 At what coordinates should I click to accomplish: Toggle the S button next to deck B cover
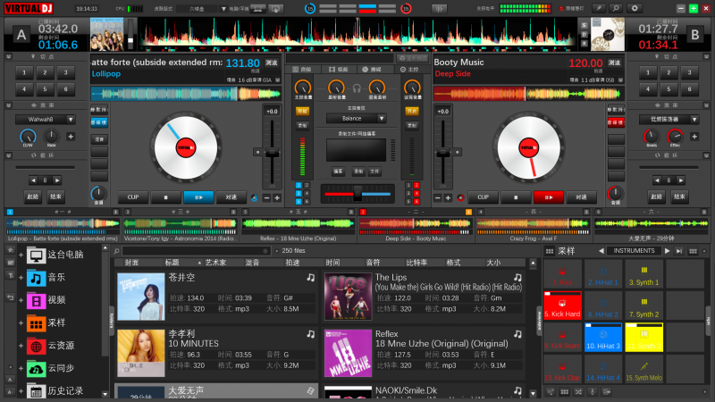(x=585, y=26)
